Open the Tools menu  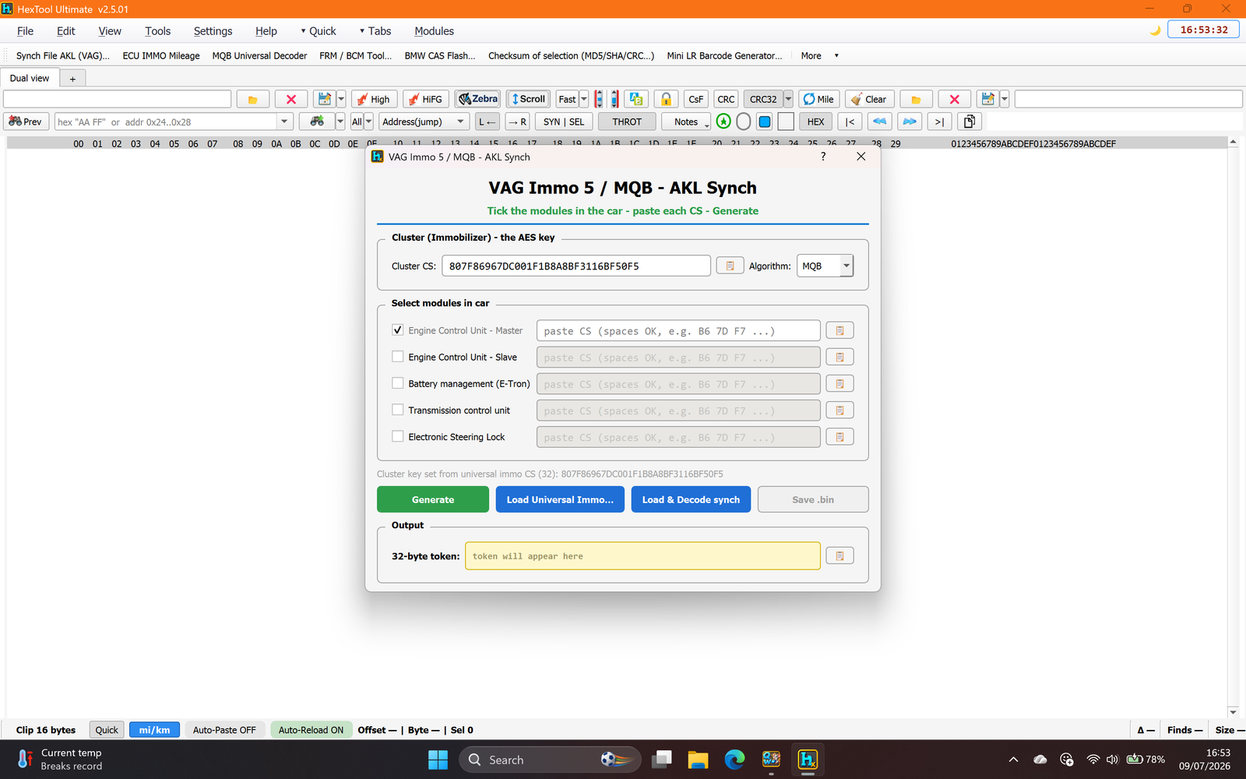157,31
